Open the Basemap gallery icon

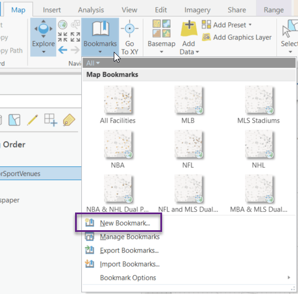[162, 28]
